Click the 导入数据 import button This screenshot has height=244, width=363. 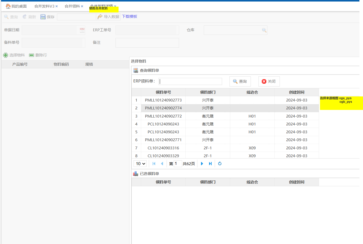108,17
